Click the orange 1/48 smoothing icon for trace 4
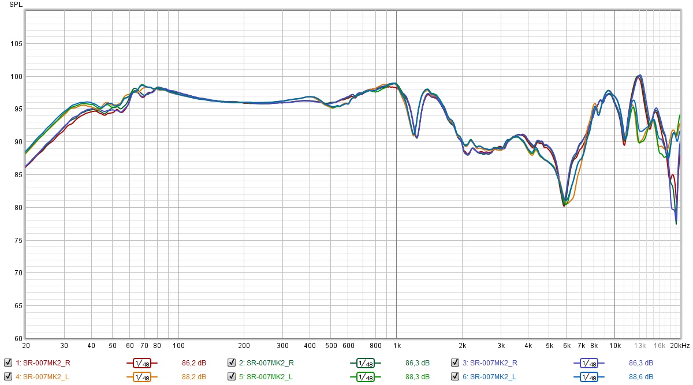This screenshot has width=693, height=385. click(x=141, y=377)
